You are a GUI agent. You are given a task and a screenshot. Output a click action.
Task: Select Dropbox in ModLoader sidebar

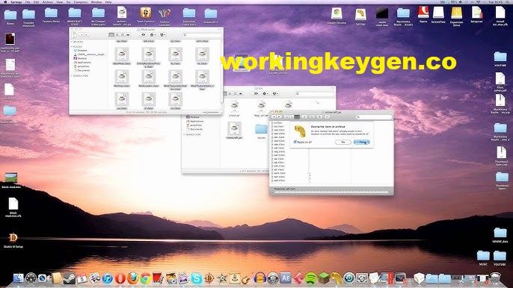(x=81, y=51)
